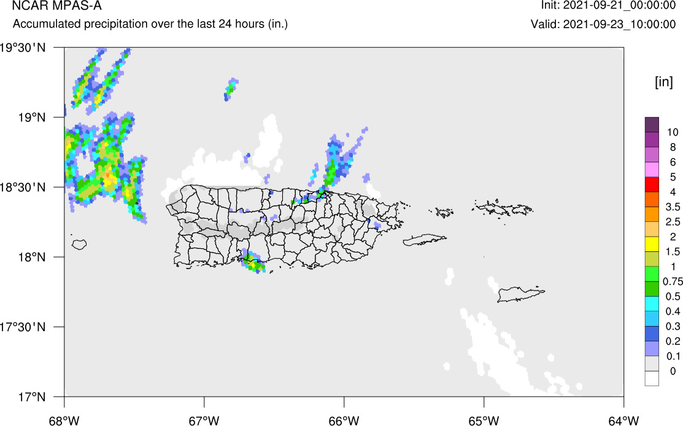Viewport: 683px width, 426px height.
Task: Click the legend value '1.5'
Action: (x=673, y=251)
